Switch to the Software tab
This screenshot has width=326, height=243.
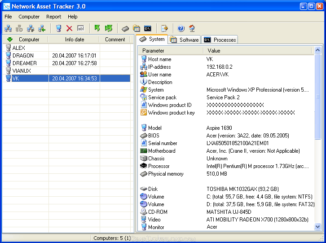pos(184,40)
